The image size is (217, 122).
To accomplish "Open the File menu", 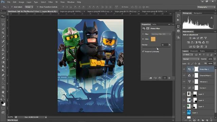I will [9, 2].
